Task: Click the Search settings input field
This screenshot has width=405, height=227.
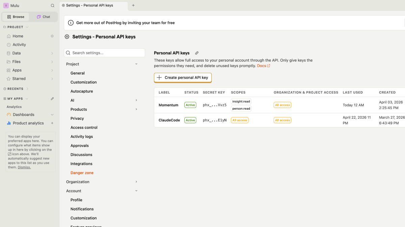Action: pyautogui.click(x=104, y=53)
